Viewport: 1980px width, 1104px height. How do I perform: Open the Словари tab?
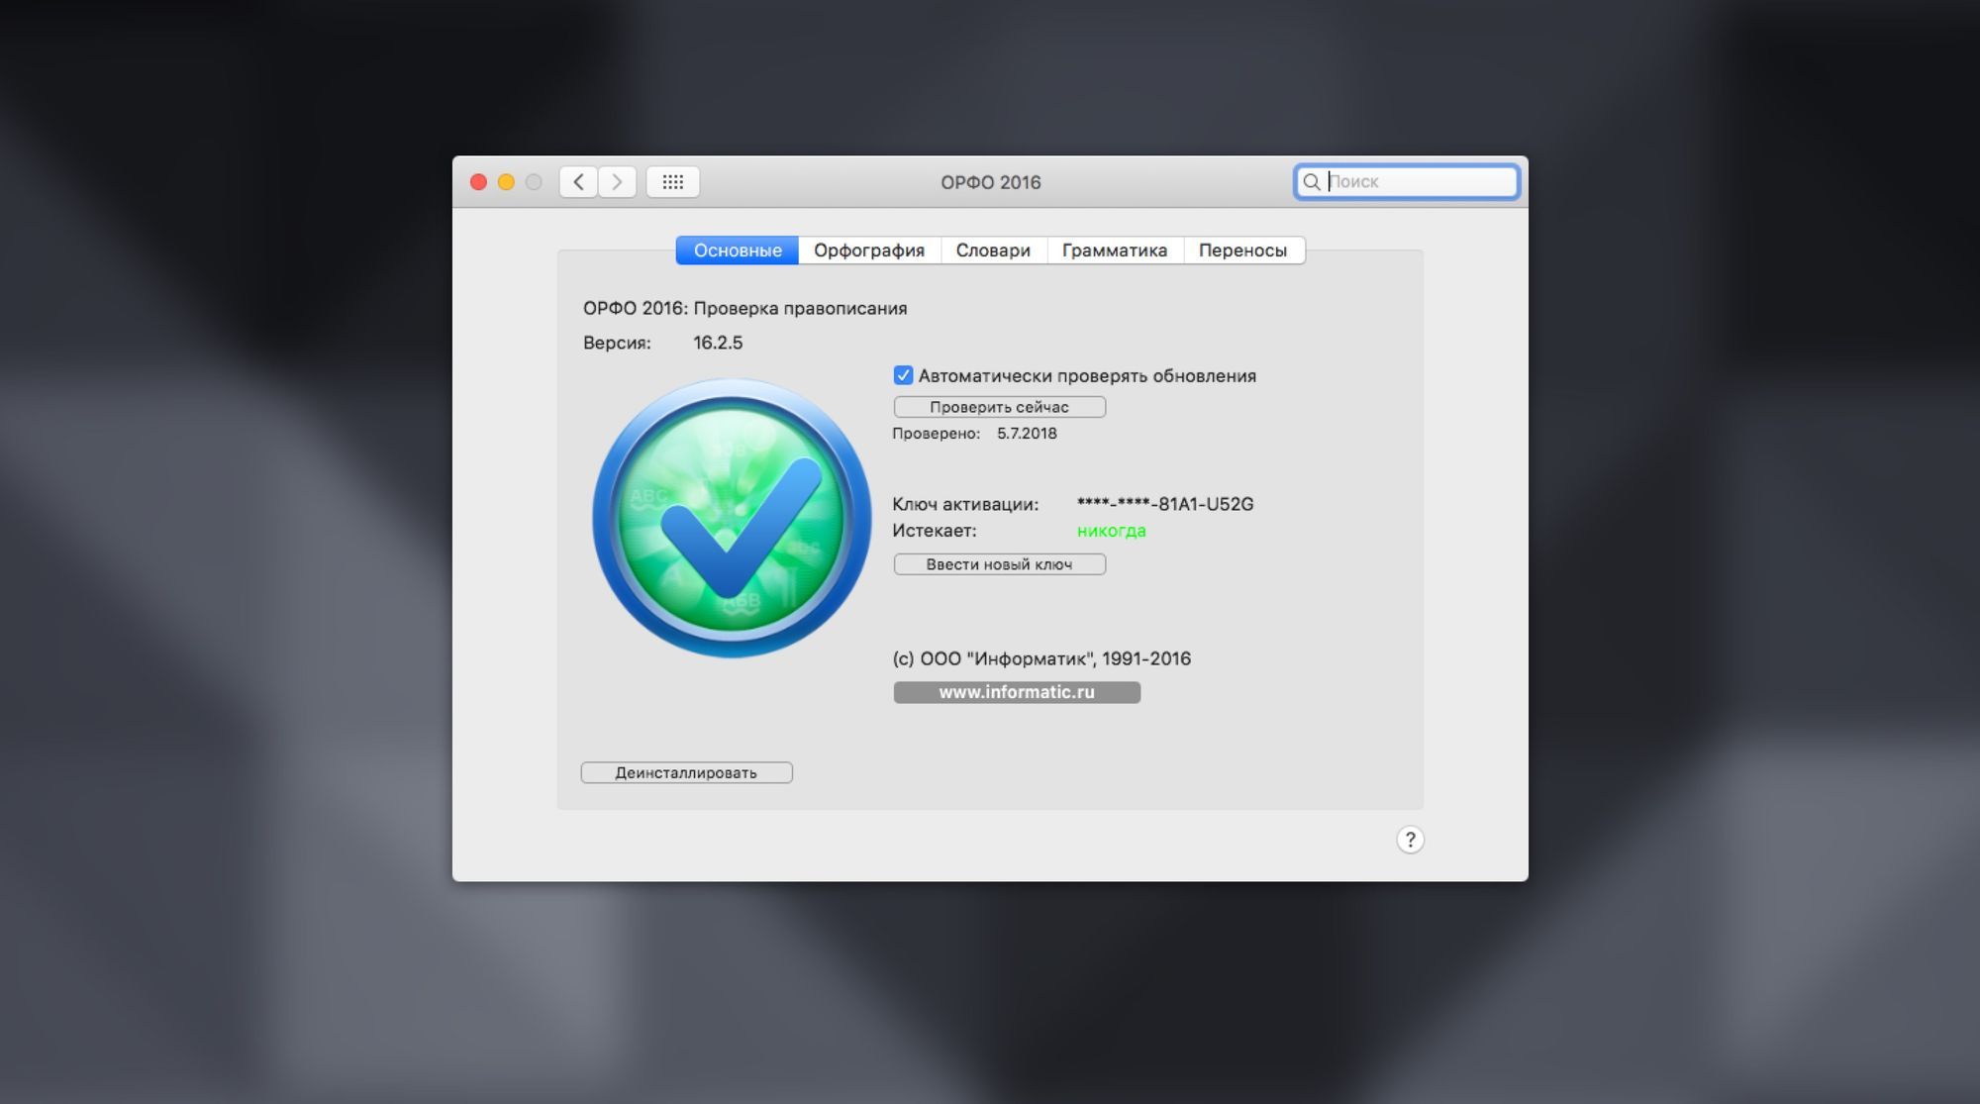(993, 250)
